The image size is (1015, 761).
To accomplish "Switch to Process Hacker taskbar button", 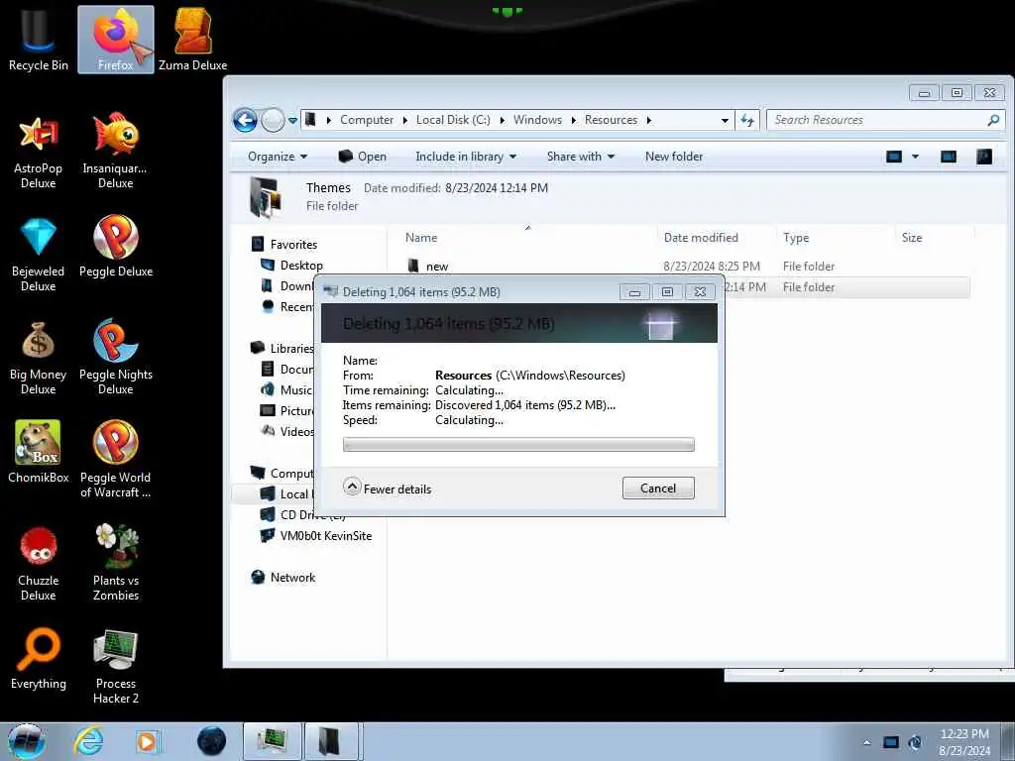I will [272, 741].
